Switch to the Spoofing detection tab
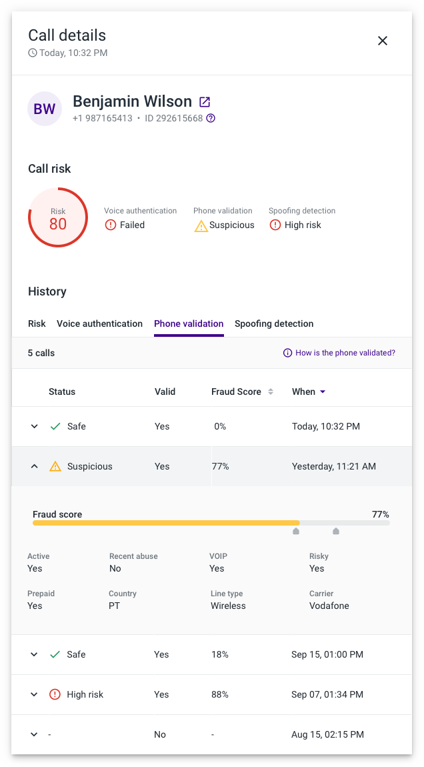424x767 pixels. click(x=274, y=323)
